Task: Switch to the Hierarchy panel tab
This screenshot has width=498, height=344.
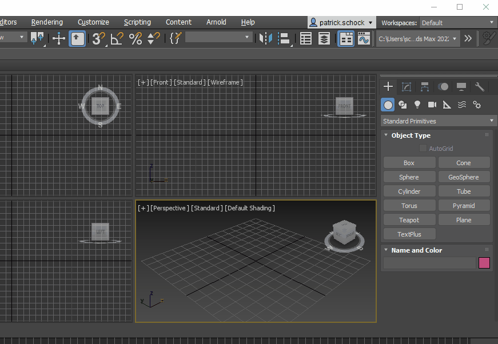Action: [x=425, y=87]
